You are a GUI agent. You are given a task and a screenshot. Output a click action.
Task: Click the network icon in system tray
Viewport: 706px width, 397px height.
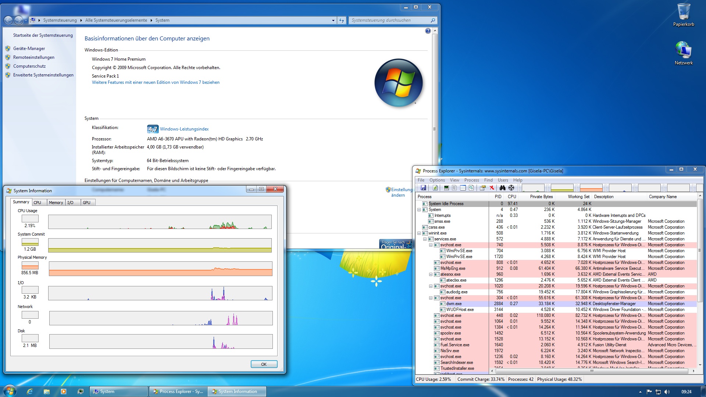coord(658,392)
